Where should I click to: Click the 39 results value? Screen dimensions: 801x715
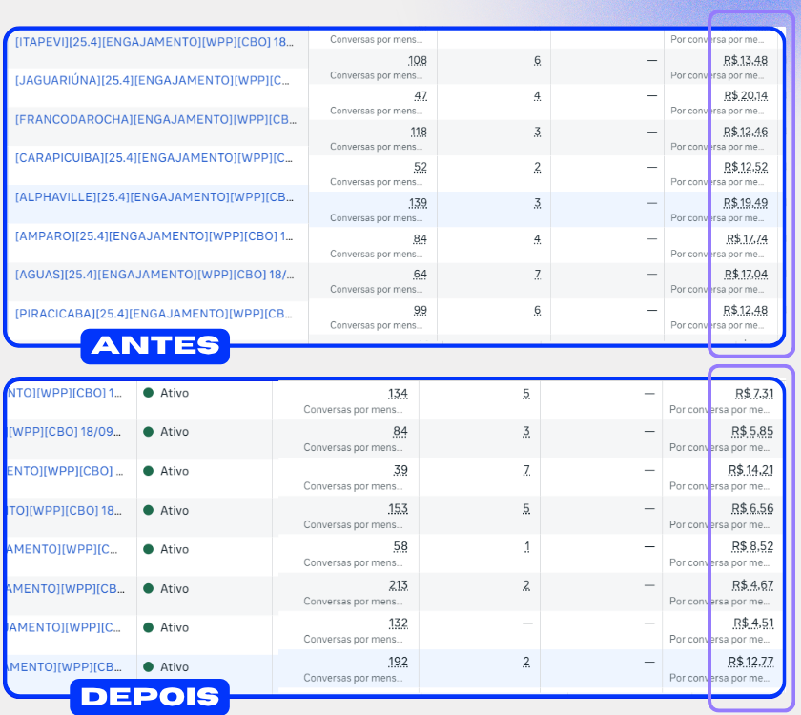tap(400, 470)
